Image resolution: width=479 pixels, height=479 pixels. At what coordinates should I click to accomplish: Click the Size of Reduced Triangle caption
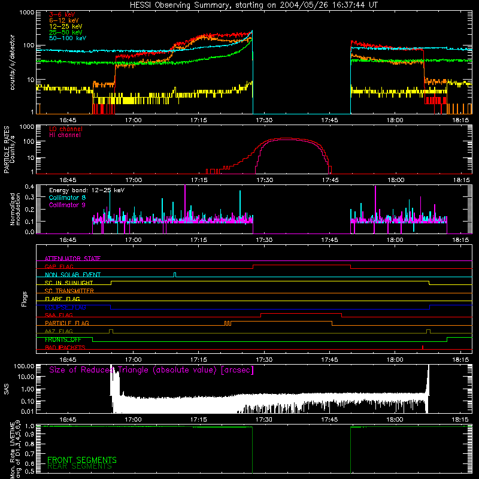tap(151, 370)
